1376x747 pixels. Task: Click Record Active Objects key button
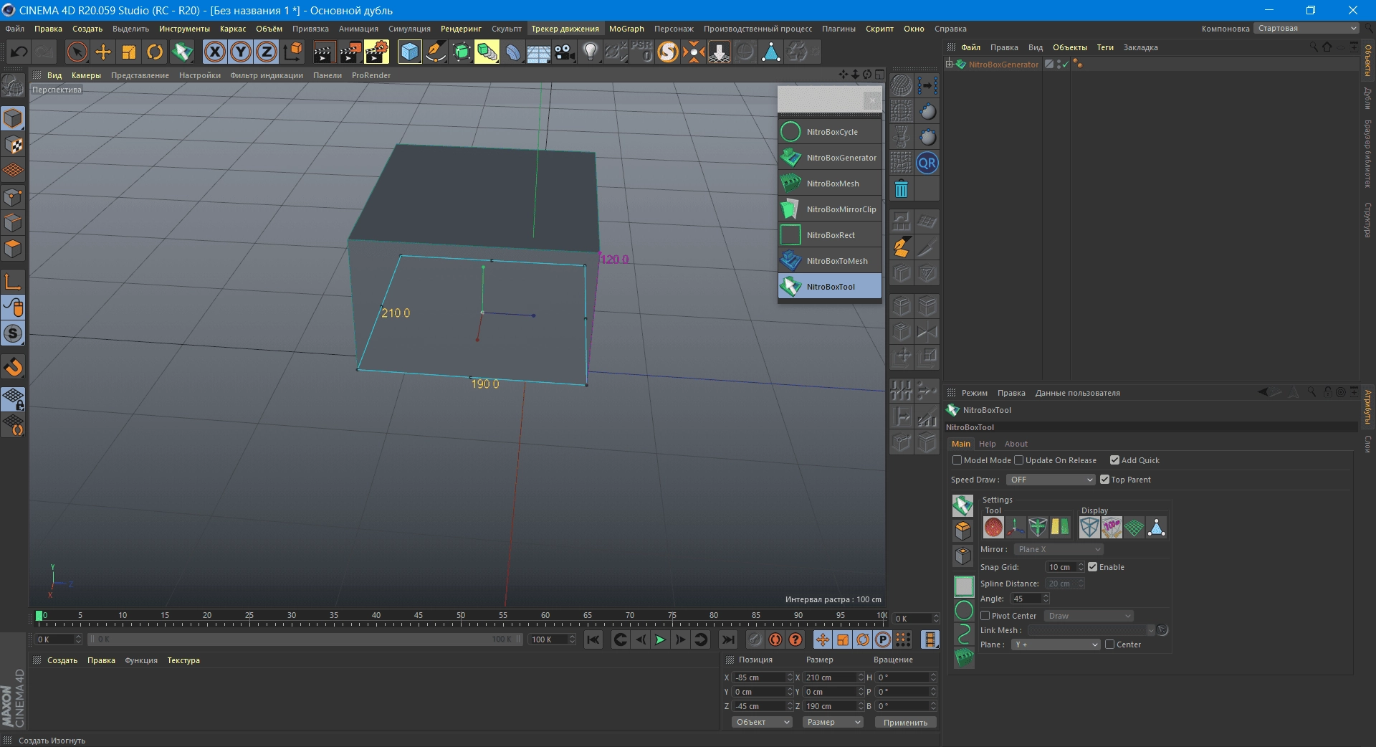[755, 639]
